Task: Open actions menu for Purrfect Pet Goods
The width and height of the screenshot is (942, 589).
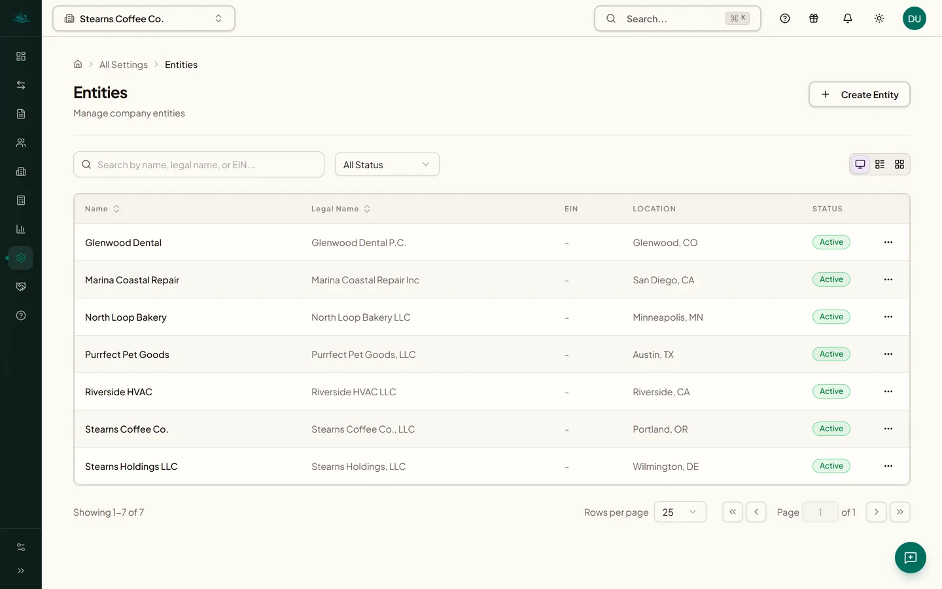Action: 888,354
